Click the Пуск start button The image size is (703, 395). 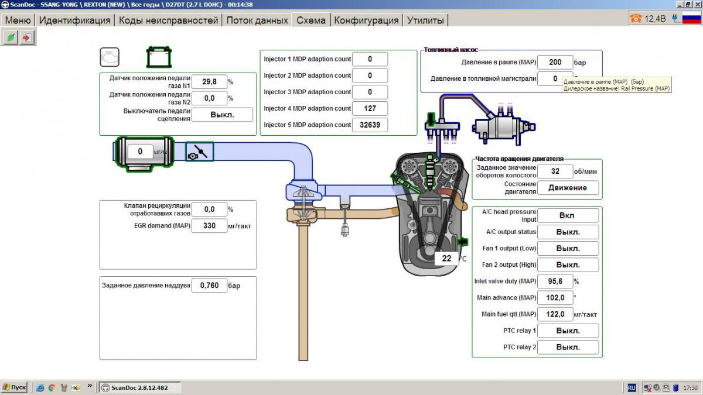tap(15, 387)
